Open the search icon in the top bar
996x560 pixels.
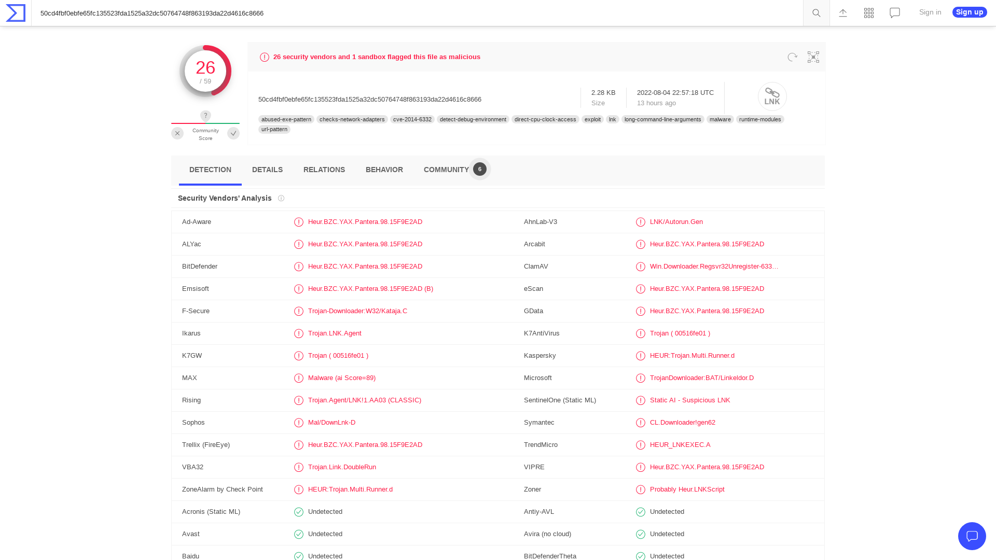(x=815, y=12)
